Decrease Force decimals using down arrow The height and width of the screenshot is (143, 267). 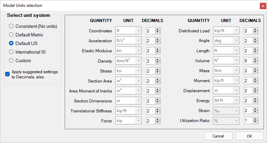click(x=157, y=122)
